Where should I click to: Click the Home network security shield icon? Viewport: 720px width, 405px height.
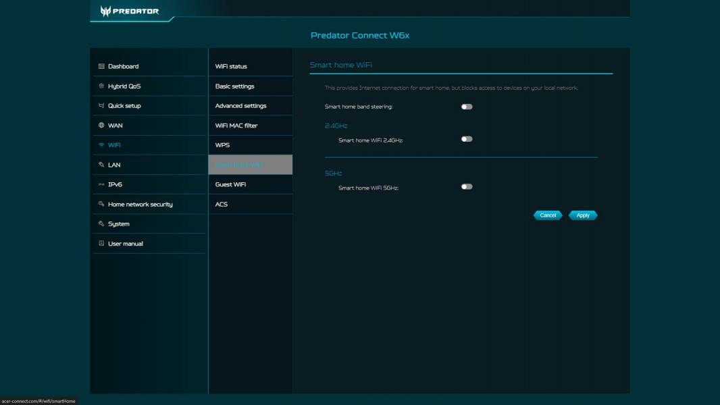click(101, 204)
